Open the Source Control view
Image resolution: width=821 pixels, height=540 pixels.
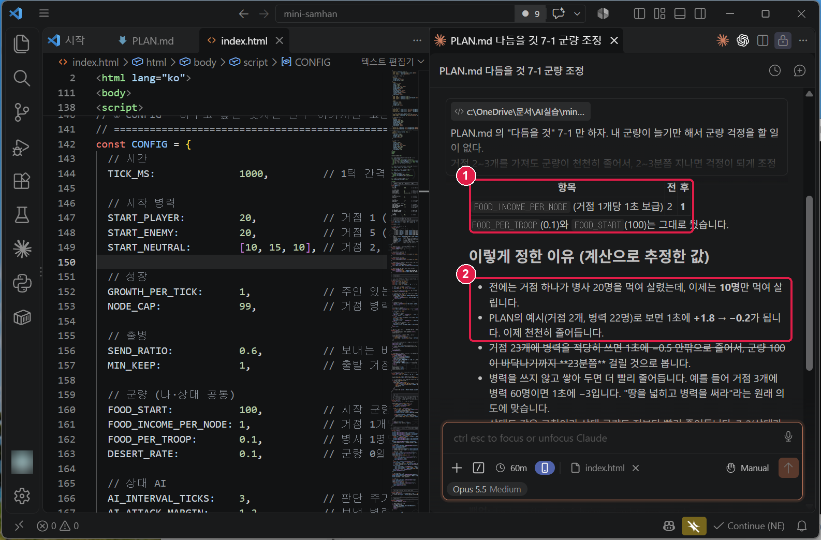22,112
